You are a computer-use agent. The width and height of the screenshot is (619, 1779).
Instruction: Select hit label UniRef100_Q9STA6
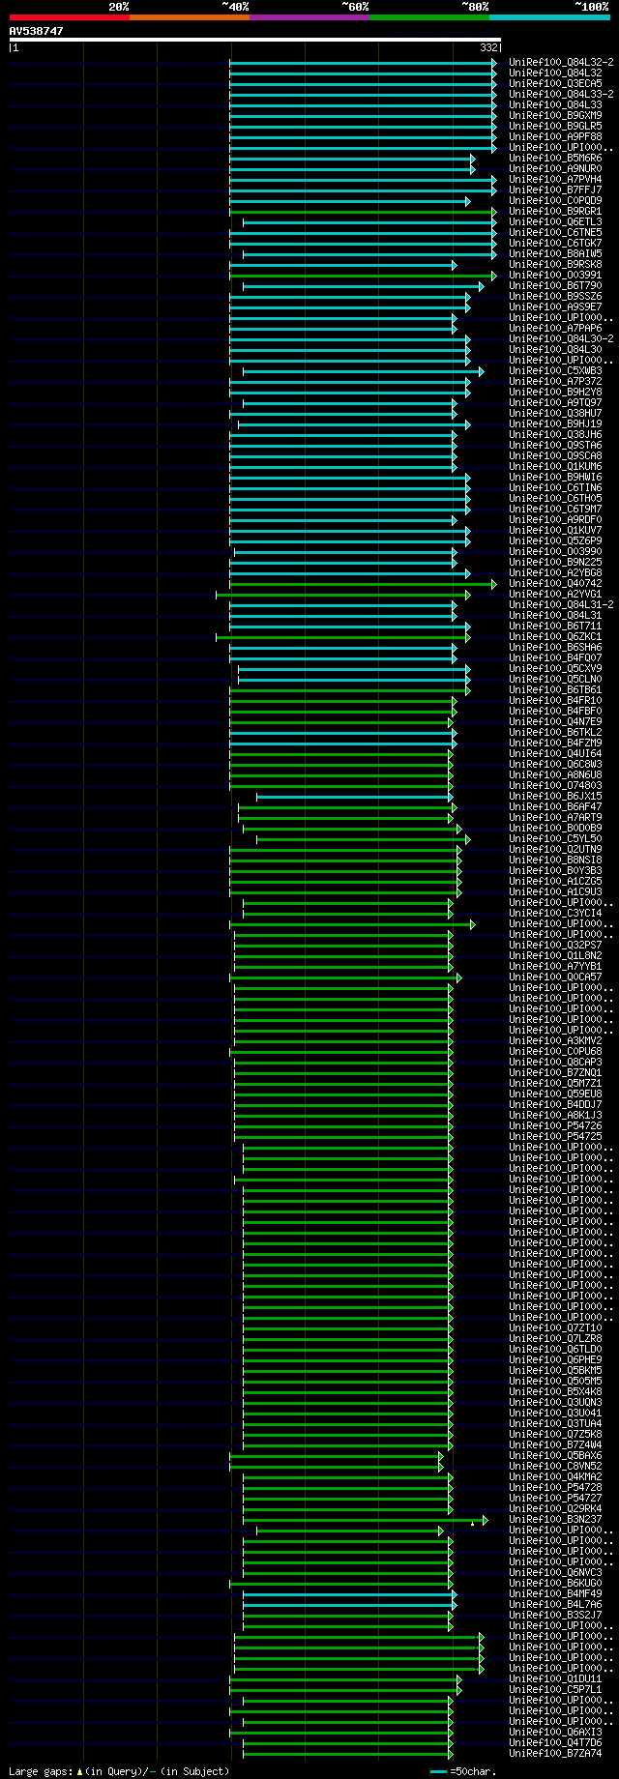[x=555, y=445]
